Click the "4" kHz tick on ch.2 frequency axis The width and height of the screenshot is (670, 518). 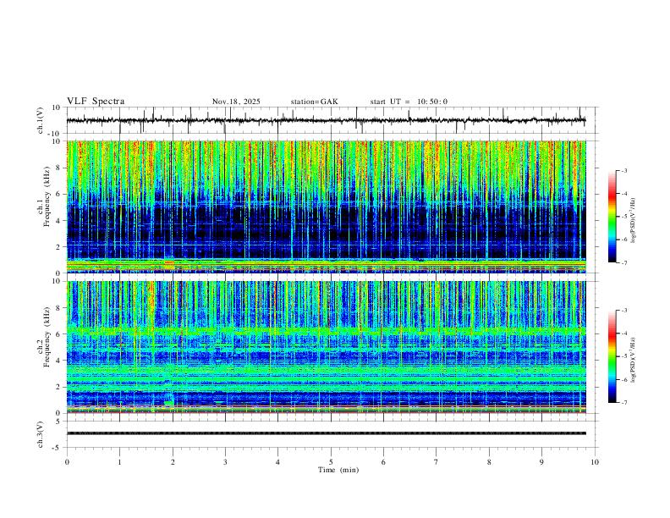pyautogui.click(x=58, y=361)
